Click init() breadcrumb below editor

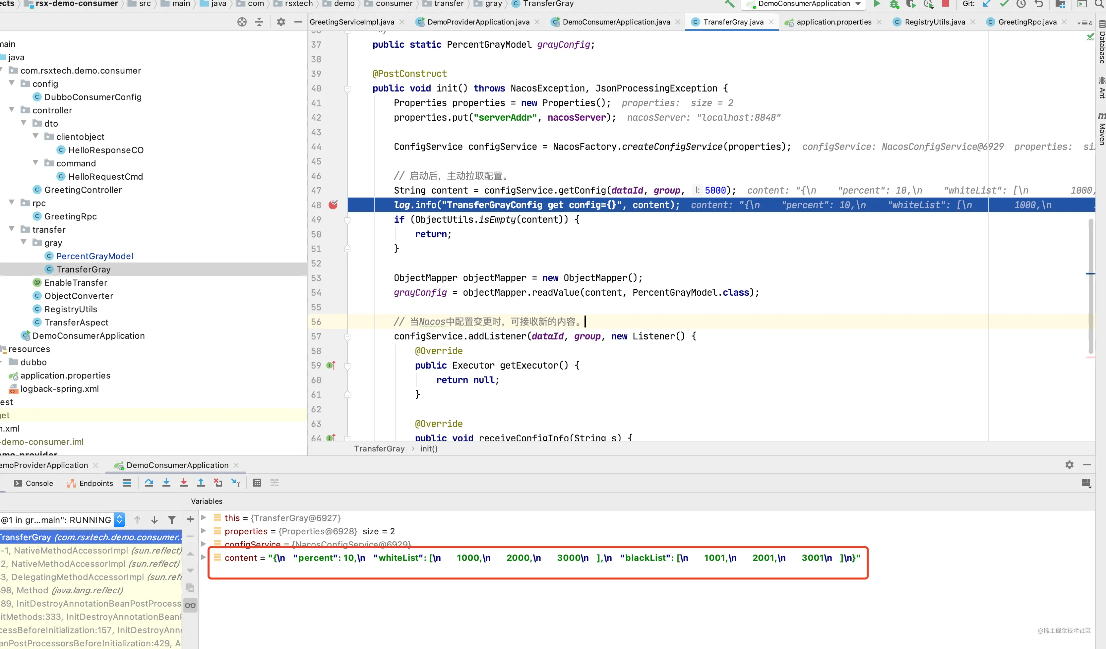click(428, 448)
